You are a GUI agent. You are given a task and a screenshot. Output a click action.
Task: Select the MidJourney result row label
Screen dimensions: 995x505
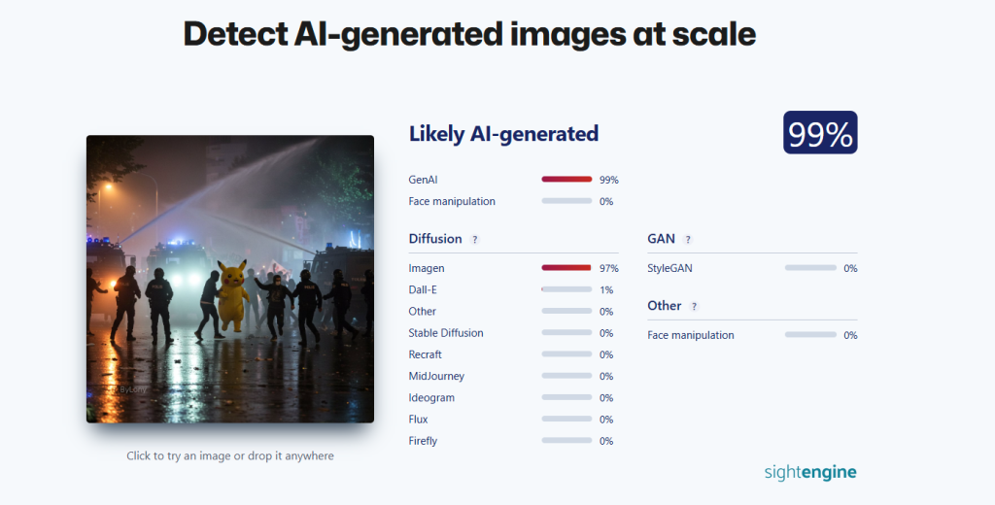pos(436,376)
